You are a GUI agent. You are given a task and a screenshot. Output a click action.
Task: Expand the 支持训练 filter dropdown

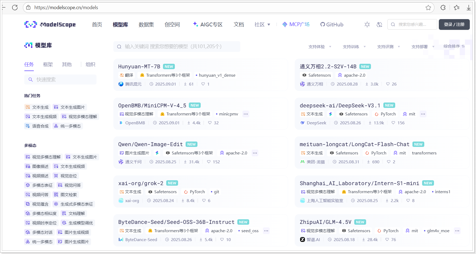tap(354, 47)
